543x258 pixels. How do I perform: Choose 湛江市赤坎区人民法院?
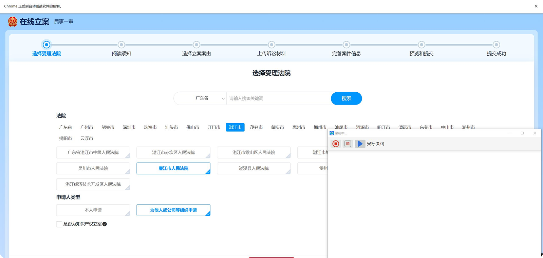click(173, 152)
